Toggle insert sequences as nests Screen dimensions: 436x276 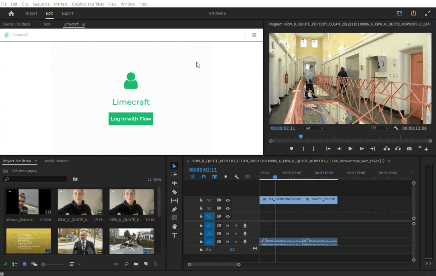coord(193,177)
